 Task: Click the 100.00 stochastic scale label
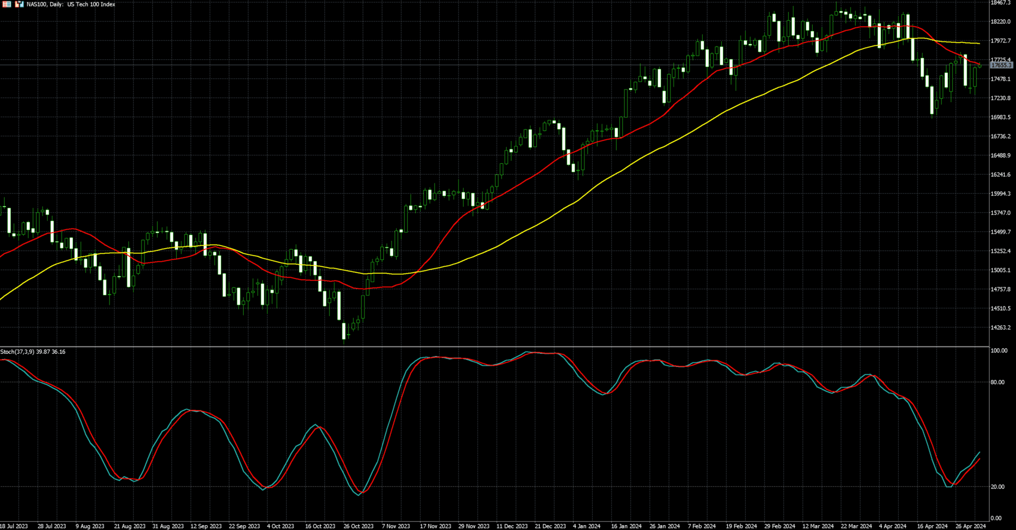(x=999, y=351)
